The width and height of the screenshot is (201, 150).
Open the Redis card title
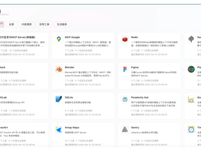coord(134,37)
